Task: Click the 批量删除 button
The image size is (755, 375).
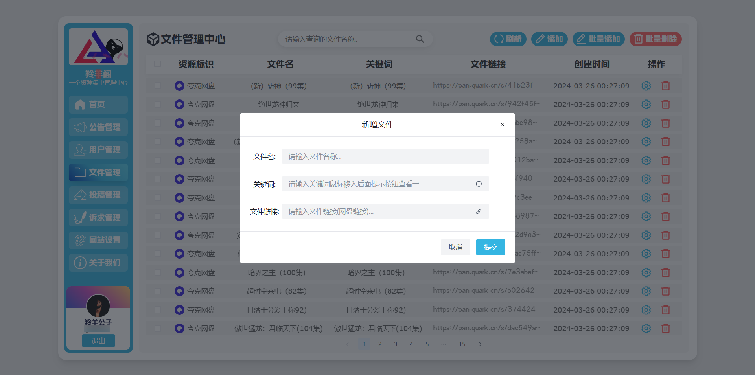Action: coord(655,39)
